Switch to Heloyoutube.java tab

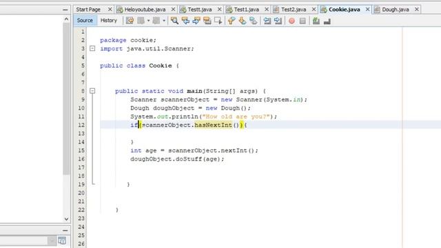pos(145,10)
